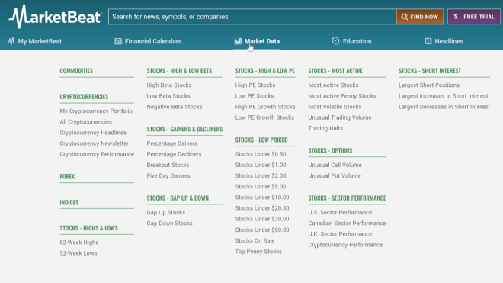Open U.K. Sector Performance link
503x283 pixels.
click(340, 234)
